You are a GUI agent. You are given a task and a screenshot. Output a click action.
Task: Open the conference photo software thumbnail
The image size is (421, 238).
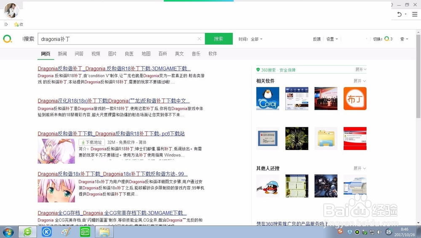tap(326, 98)
